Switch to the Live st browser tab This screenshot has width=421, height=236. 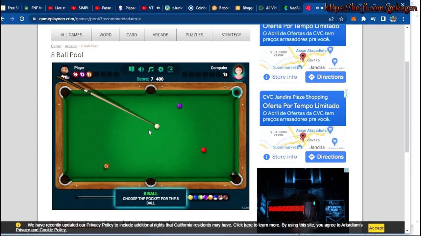(57, 8)
